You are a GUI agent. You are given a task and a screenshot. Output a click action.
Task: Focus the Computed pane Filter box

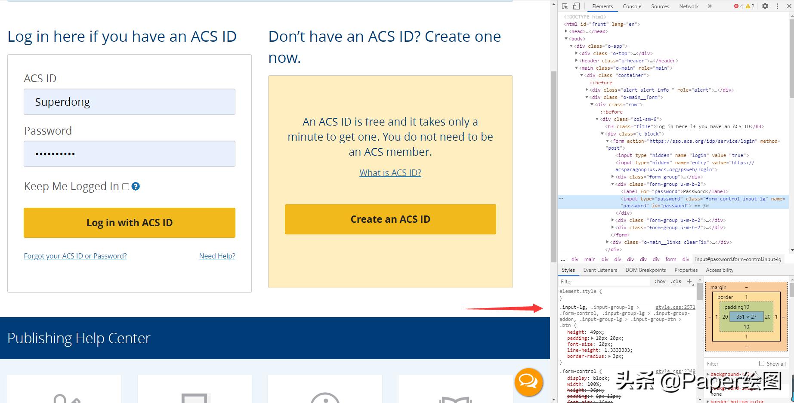point(732,363)
